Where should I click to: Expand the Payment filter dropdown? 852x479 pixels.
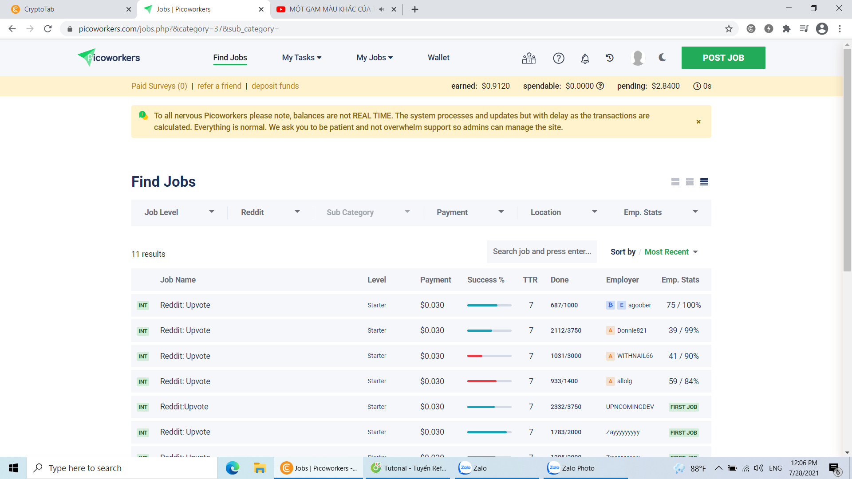(470, 212)
